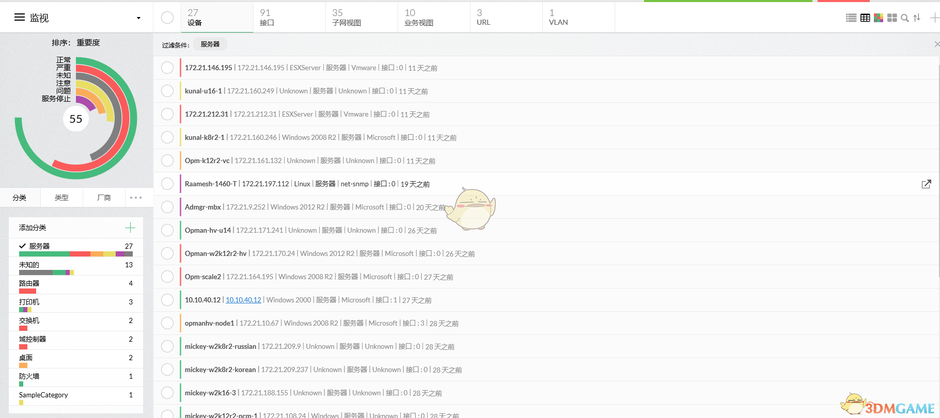Select checkbox for Opman-hv-u14 row
This screenshot has height=418, width=940.
coord(167,230)
